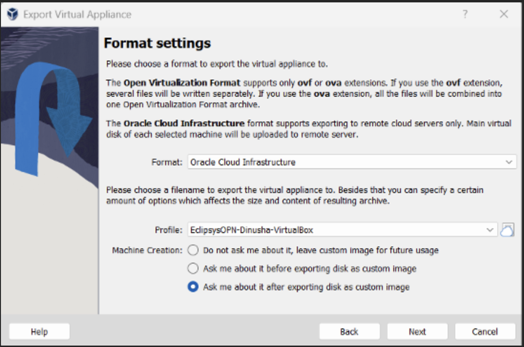Click the 'Format settings' heading
The image size is (524, 347).
click(x=157, y=43)
